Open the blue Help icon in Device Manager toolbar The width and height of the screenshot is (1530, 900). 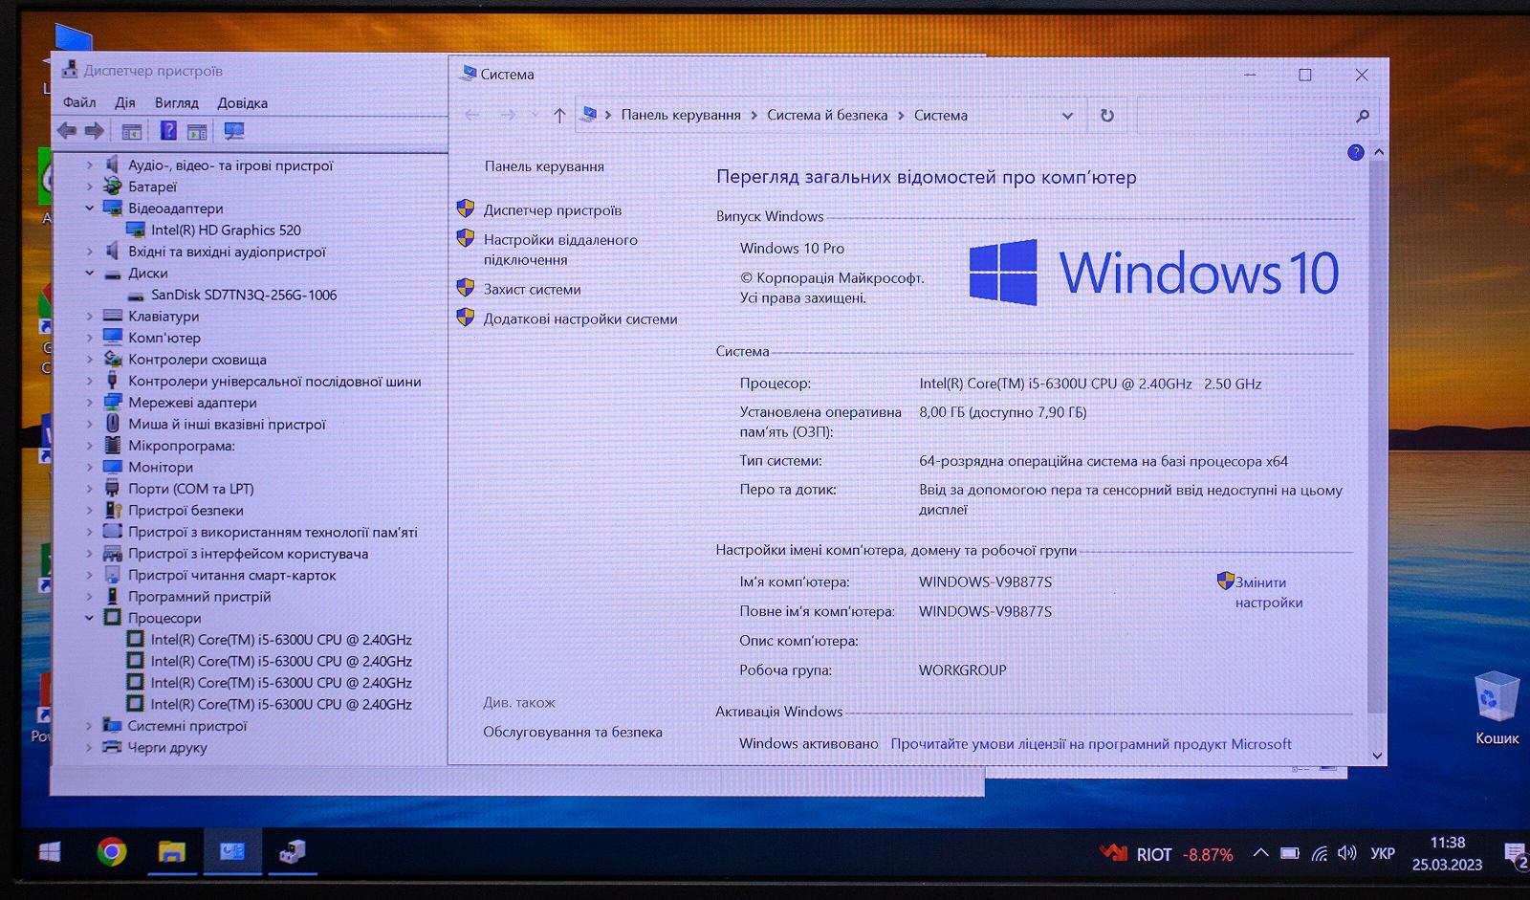pyautogui.click(x=168, y=131)
